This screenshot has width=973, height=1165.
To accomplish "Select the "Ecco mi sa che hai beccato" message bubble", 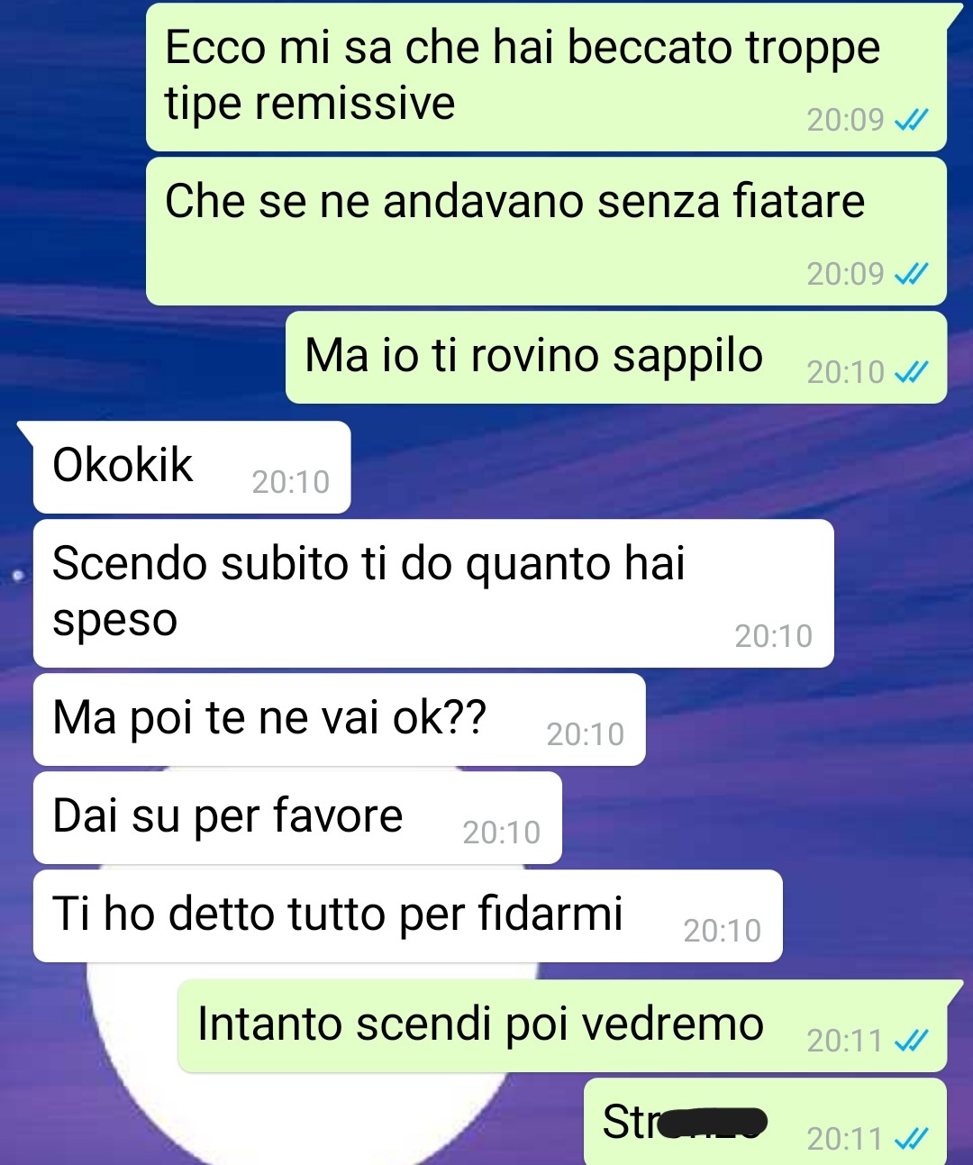I will [546, 77].
